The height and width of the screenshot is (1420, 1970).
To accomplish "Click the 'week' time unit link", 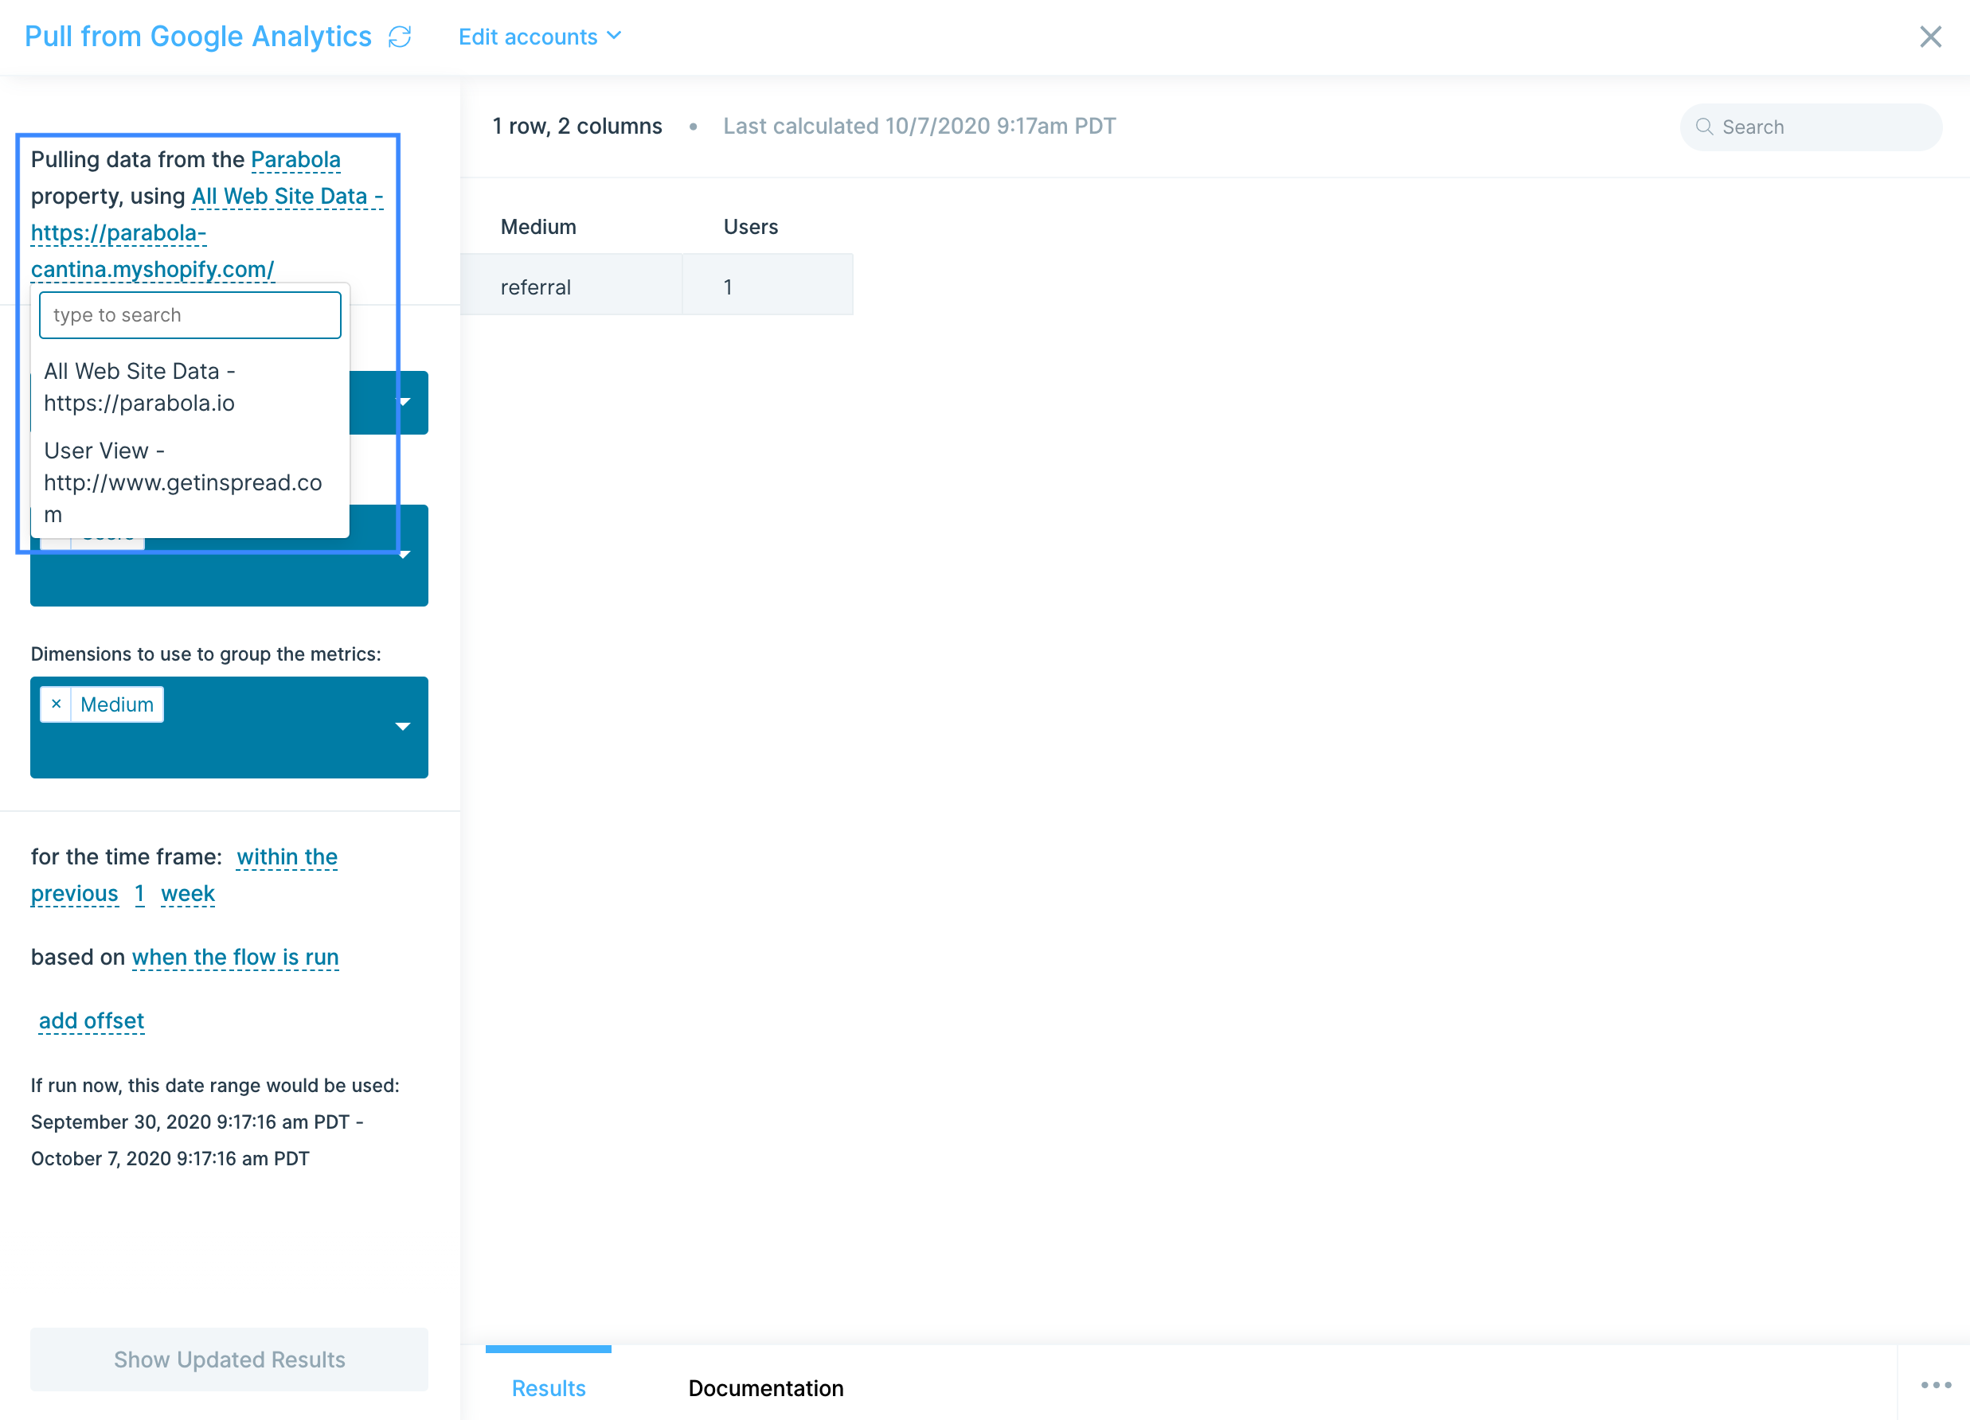I will coord(188,894).
